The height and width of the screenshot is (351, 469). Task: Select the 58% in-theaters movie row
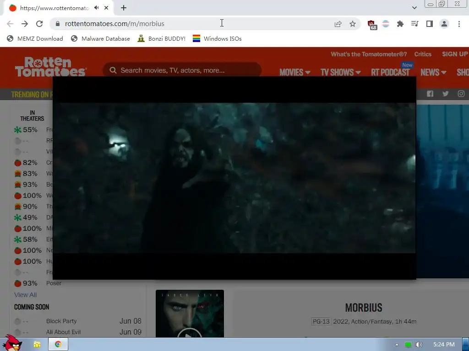tap(33, 239)
